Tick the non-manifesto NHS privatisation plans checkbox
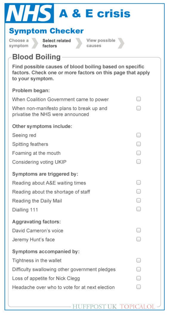The height and width of the screenshot is (317, 170). coord(138,108)
